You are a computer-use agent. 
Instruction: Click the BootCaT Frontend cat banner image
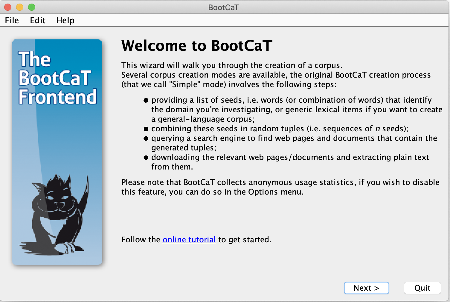(57, 152)
